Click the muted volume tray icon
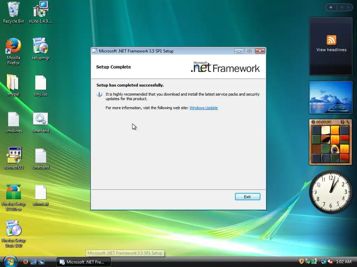The image size is (357, 267). (x=330, y=261)
